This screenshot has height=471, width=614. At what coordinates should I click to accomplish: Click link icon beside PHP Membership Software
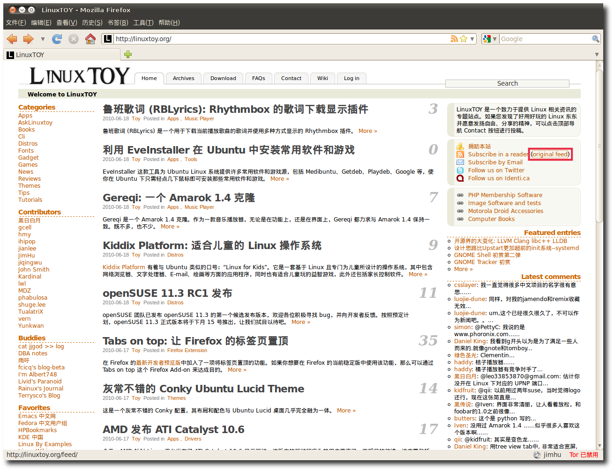click(x=460, y=195)
